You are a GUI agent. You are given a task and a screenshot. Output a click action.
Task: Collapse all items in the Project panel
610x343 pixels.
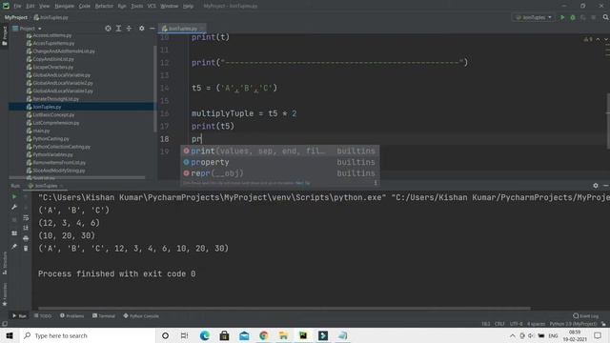[x=130, y=29]
